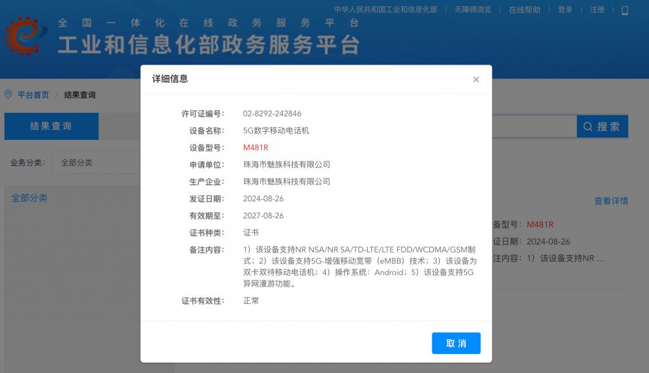
Task: Click the mobile phone icon in top bar
Action: (x=625, y=10)
